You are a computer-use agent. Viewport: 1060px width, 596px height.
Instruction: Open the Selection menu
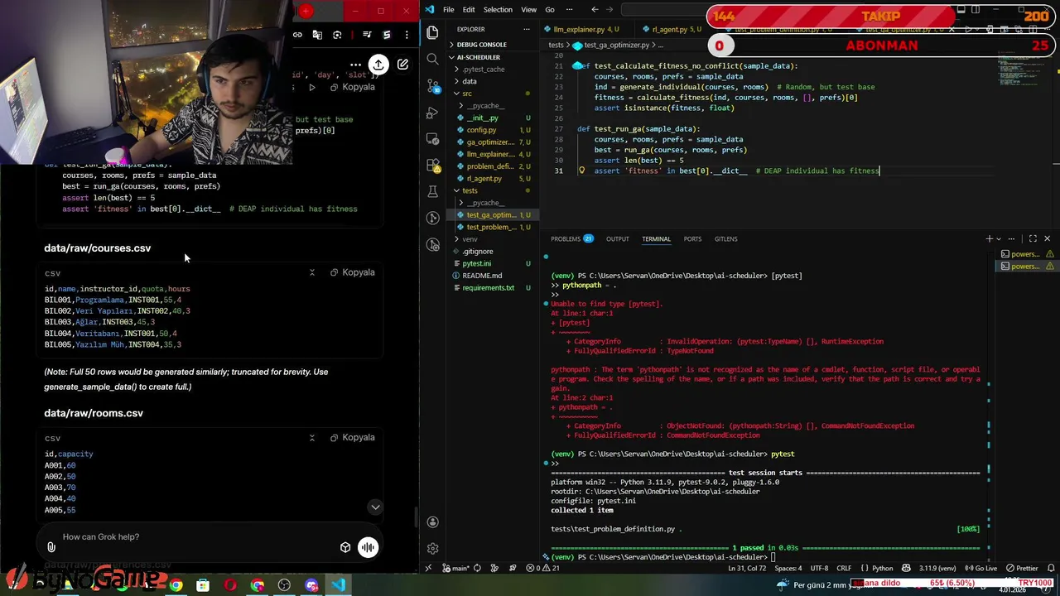coord(498,10)
